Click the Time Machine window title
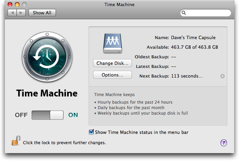Image resolution: width=239 pixels, height=161 pixels. pos(119,4)
